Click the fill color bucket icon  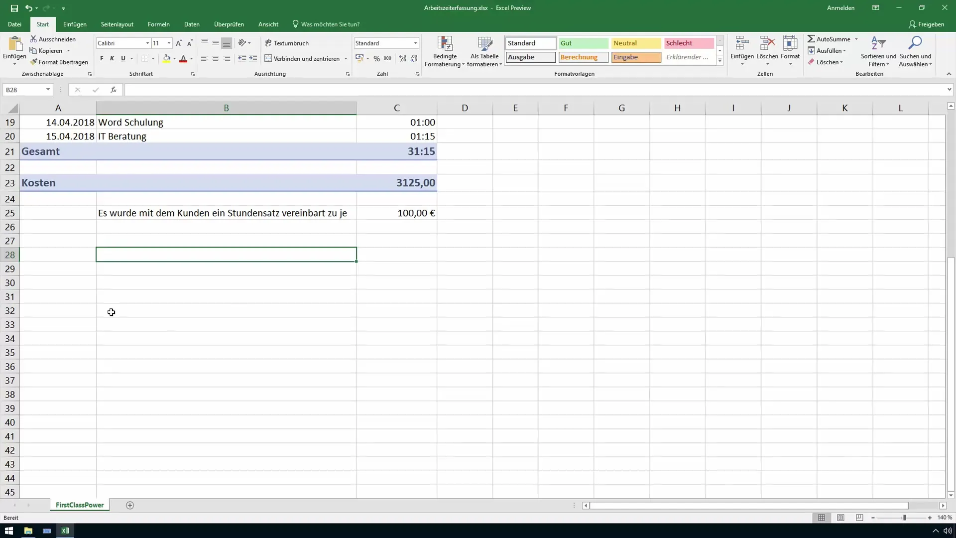pos(167,58)
